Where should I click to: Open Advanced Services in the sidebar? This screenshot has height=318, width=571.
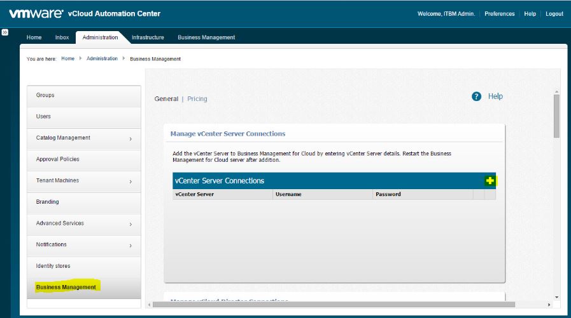(84, 224)
